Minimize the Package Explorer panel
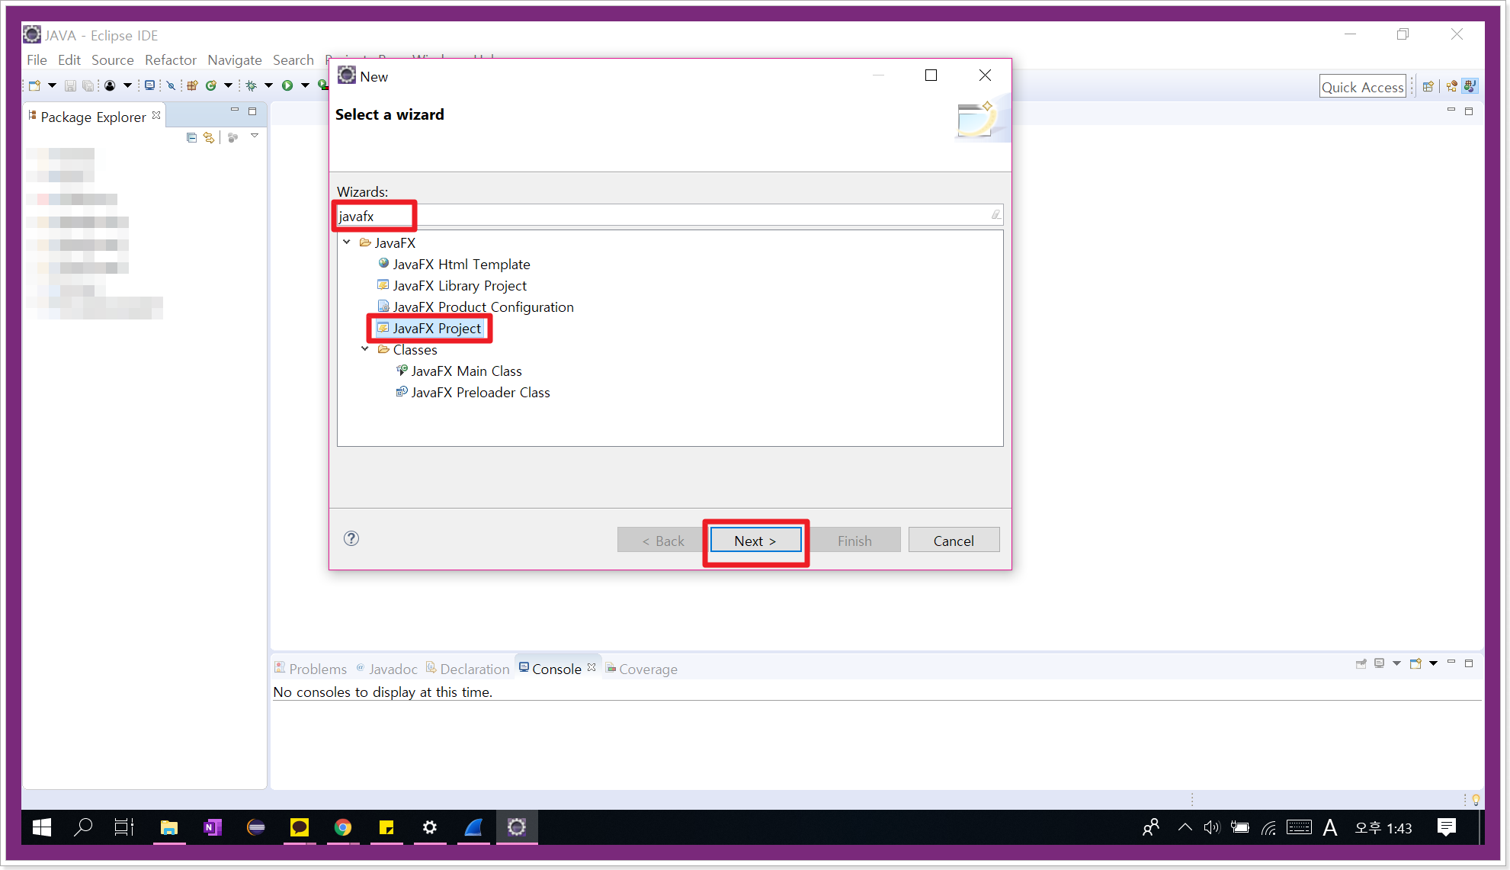The width and height of the screenshot is (1510, 870). (x=235, y=111)
